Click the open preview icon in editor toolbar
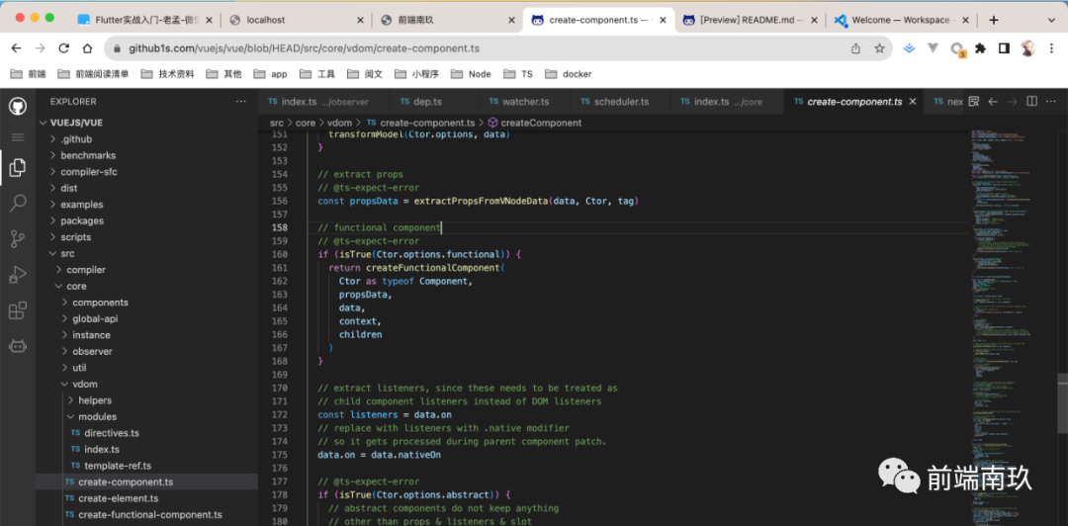This screenshot has height=526, width=1068. (x=974, y=102)
